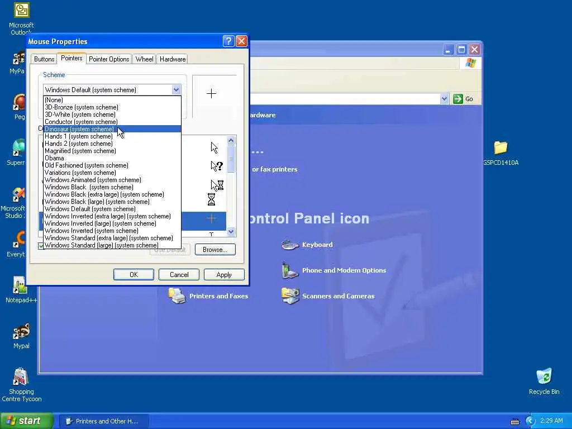Click the Help question mark button
Screen dimensions: 572x429
pos(228,41)
